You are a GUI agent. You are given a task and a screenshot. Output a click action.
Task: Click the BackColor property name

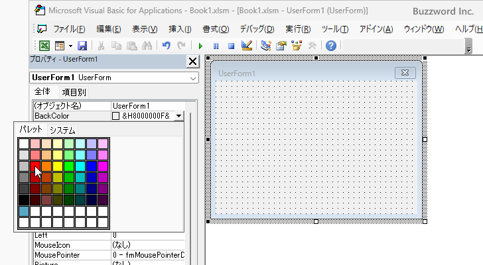tap(52, 116)
